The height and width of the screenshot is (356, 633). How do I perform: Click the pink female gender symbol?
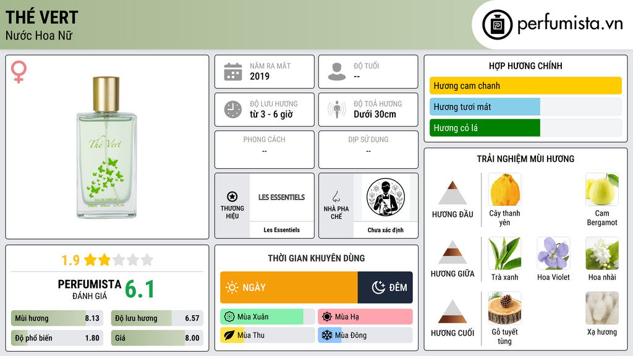pos(19,72)
